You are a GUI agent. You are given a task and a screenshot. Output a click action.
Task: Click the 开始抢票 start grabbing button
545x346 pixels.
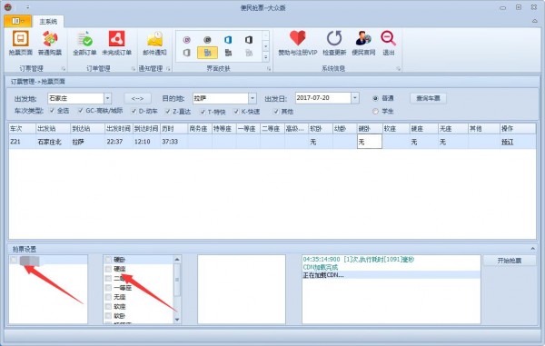tap(510, 261)
